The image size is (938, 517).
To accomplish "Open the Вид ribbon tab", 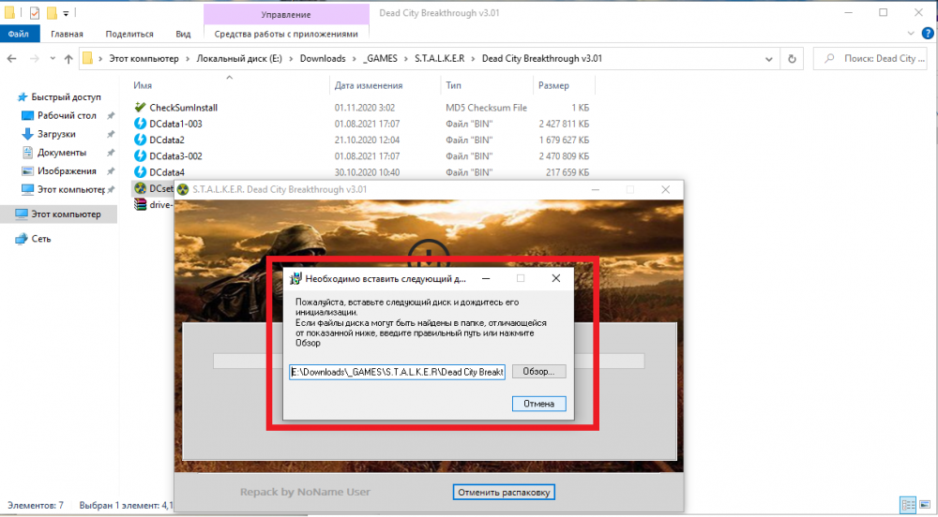I will pos(183,34).
